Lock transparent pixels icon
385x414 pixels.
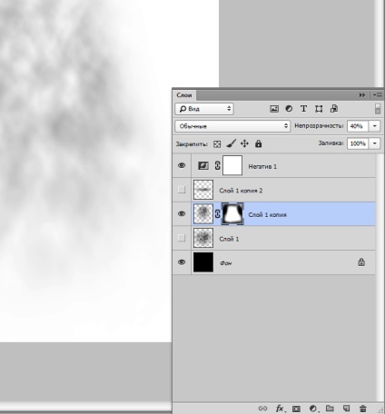[217, 144]
